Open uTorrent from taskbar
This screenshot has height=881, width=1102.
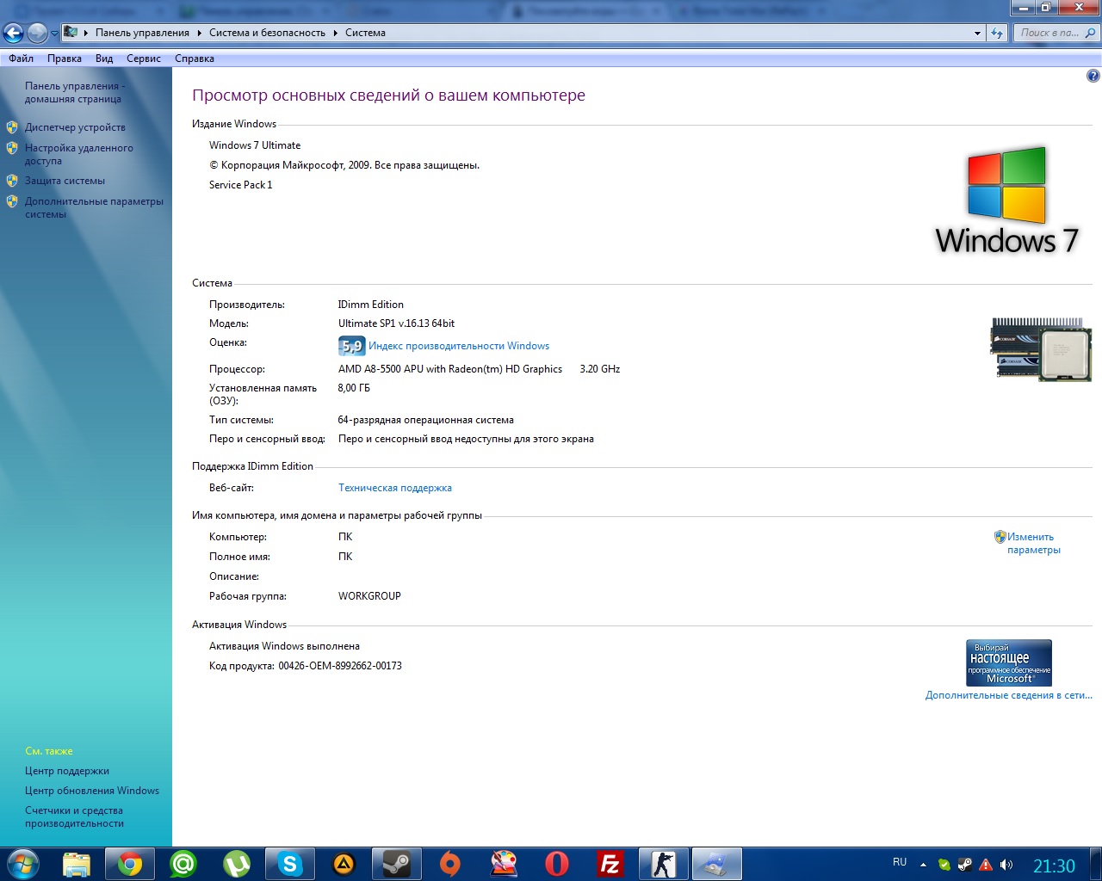click(237, 864)
